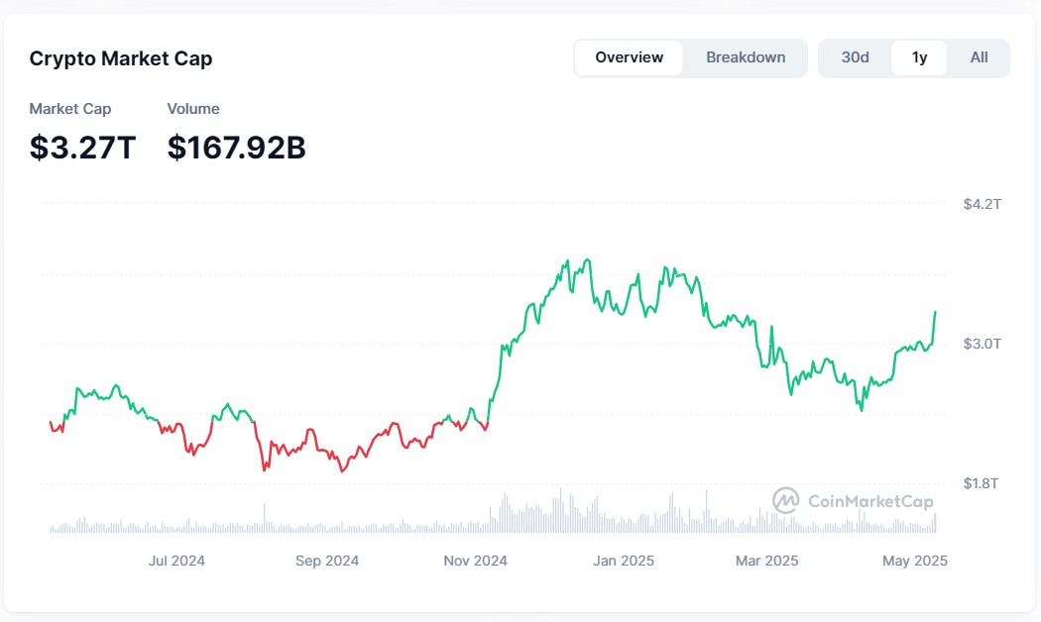
Task: Open the Breakdown tab
Action: pos(746,57)
